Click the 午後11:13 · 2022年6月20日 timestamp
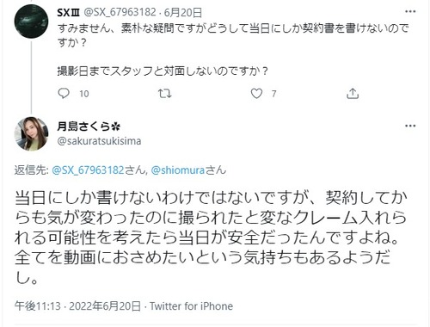The height and width of the screenshot is (327, 430). 77,306
